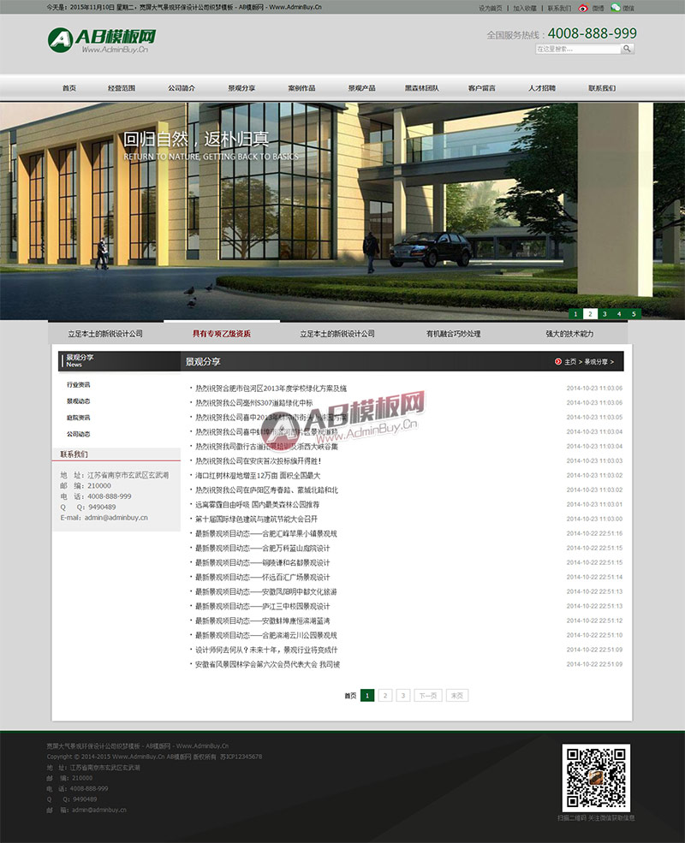Click 主页 in the breadcrumb
This screenshot has height=843, width=685.
(x=570, y=362)
